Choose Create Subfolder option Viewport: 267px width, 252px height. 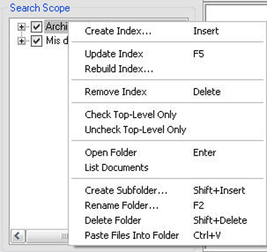[126, 191]
